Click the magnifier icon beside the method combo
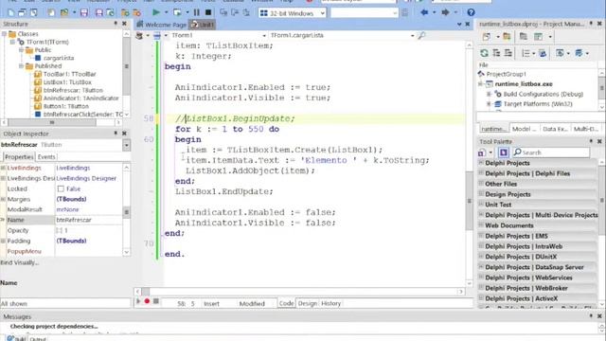Screen dimensions: 606x341 click(421, 35)
